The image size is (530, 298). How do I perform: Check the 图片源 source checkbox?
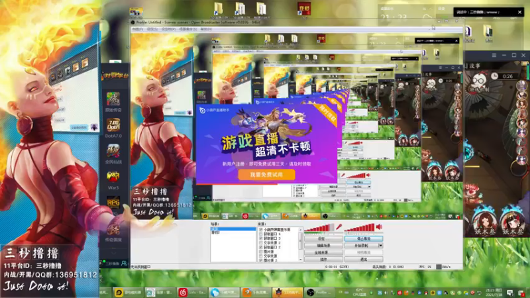point(261,252)
